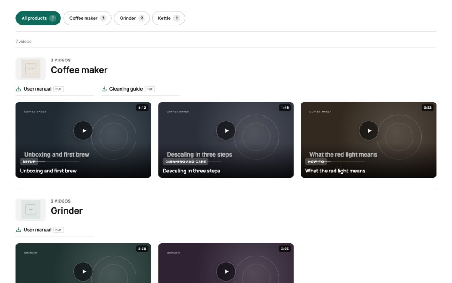The height and width of the screenshot is (283, 452).
Task: Click the PDF badge next to Cleaning guide
Action: click(x=150, y=89)
